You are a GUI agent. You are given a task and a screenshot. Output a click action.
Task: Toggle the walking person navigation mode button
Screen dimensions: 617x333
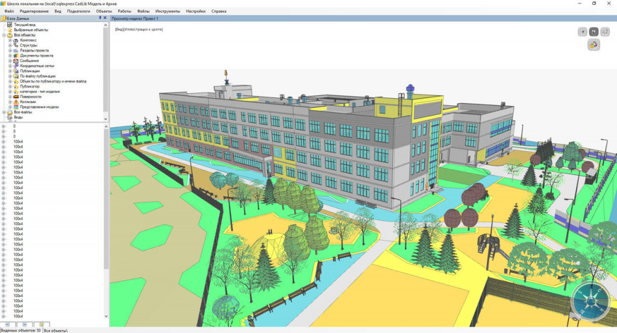click(594, 31)
